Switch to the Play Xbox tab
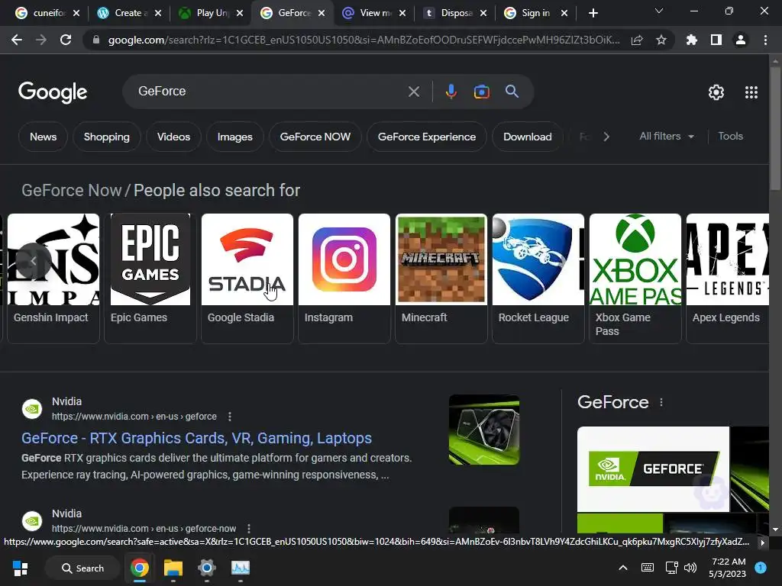This screenshot has height=586, width=782. tap(212, 13)
